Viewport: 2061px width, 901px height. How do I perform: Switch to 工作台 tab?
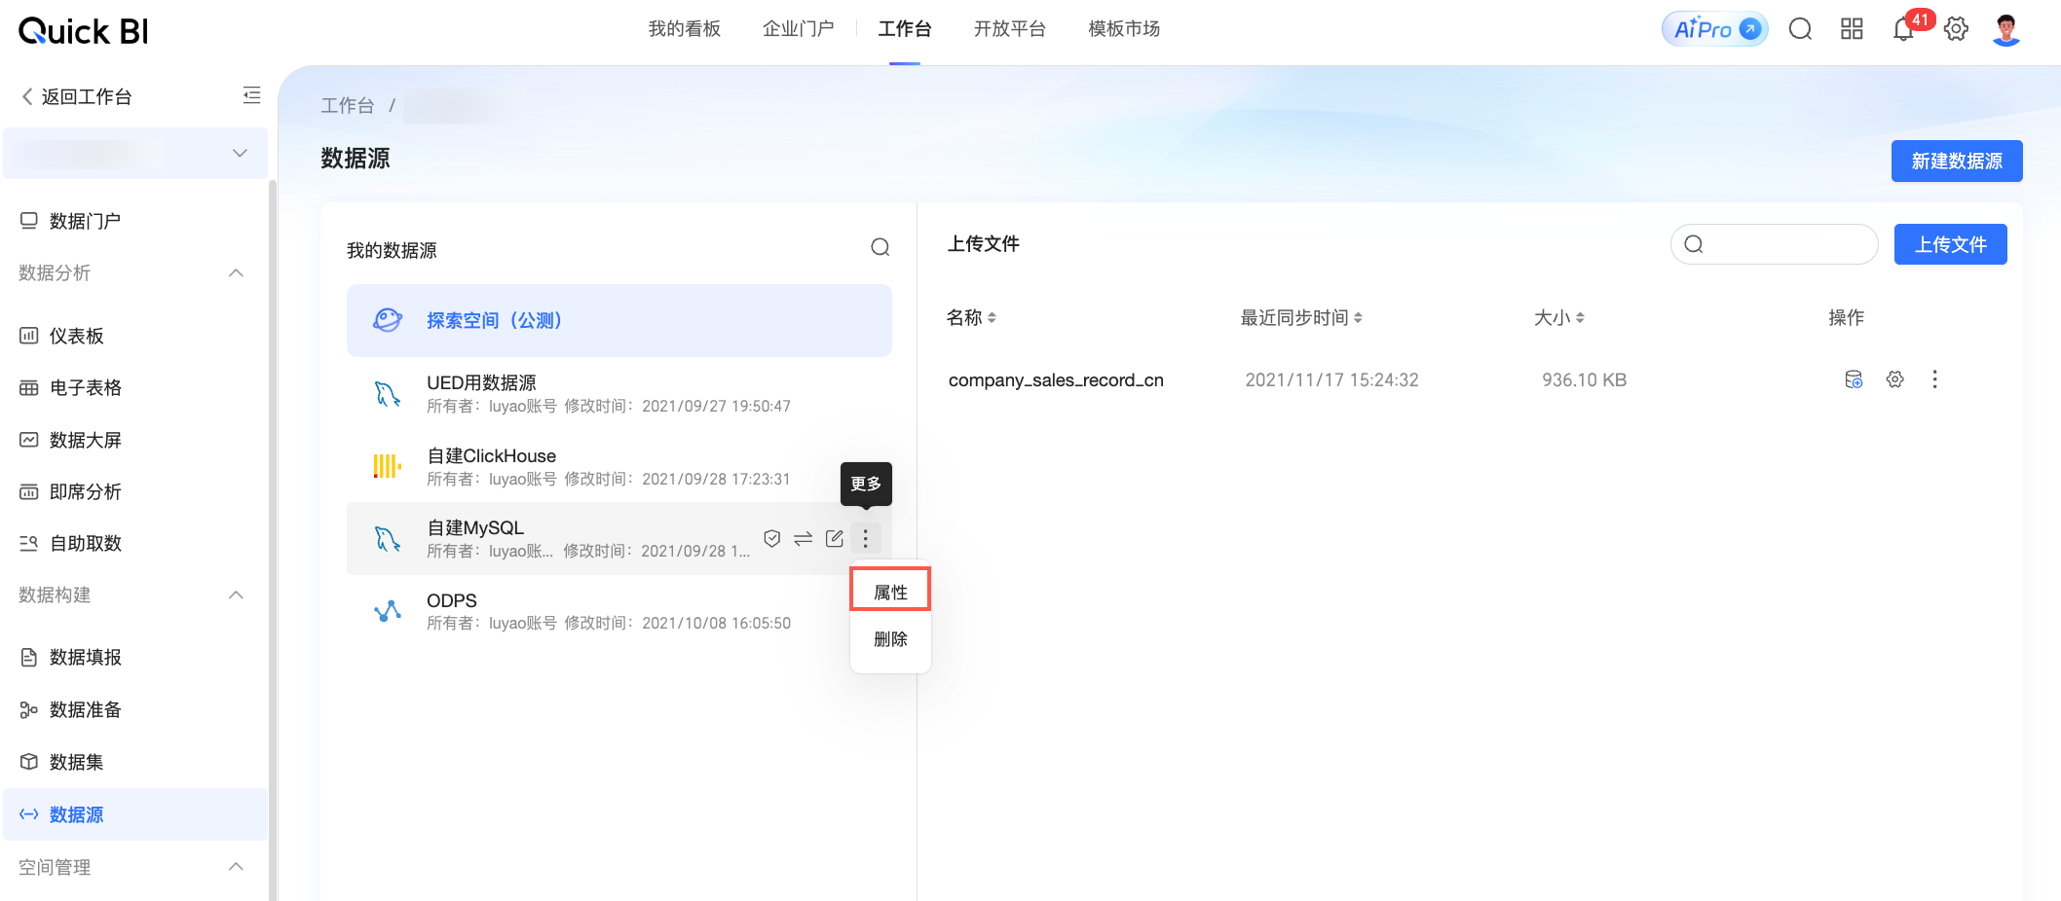pos(905,29)
